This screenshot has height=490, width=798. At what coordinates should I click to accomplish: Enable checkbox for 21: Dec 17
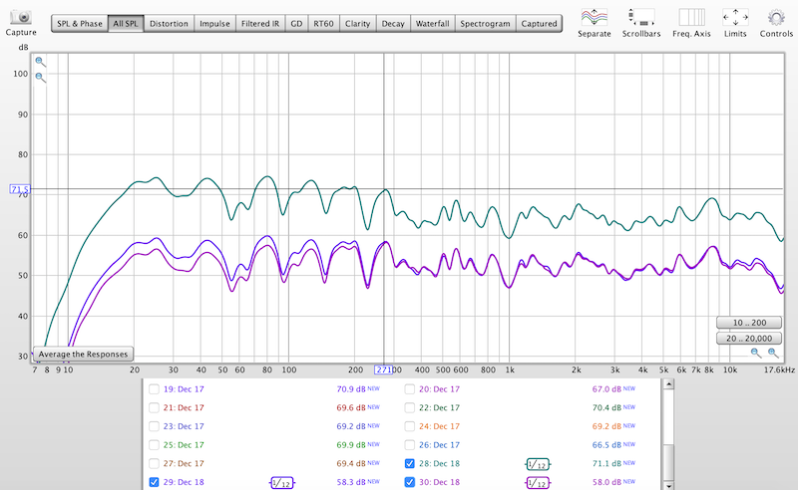tap(154, 407)
